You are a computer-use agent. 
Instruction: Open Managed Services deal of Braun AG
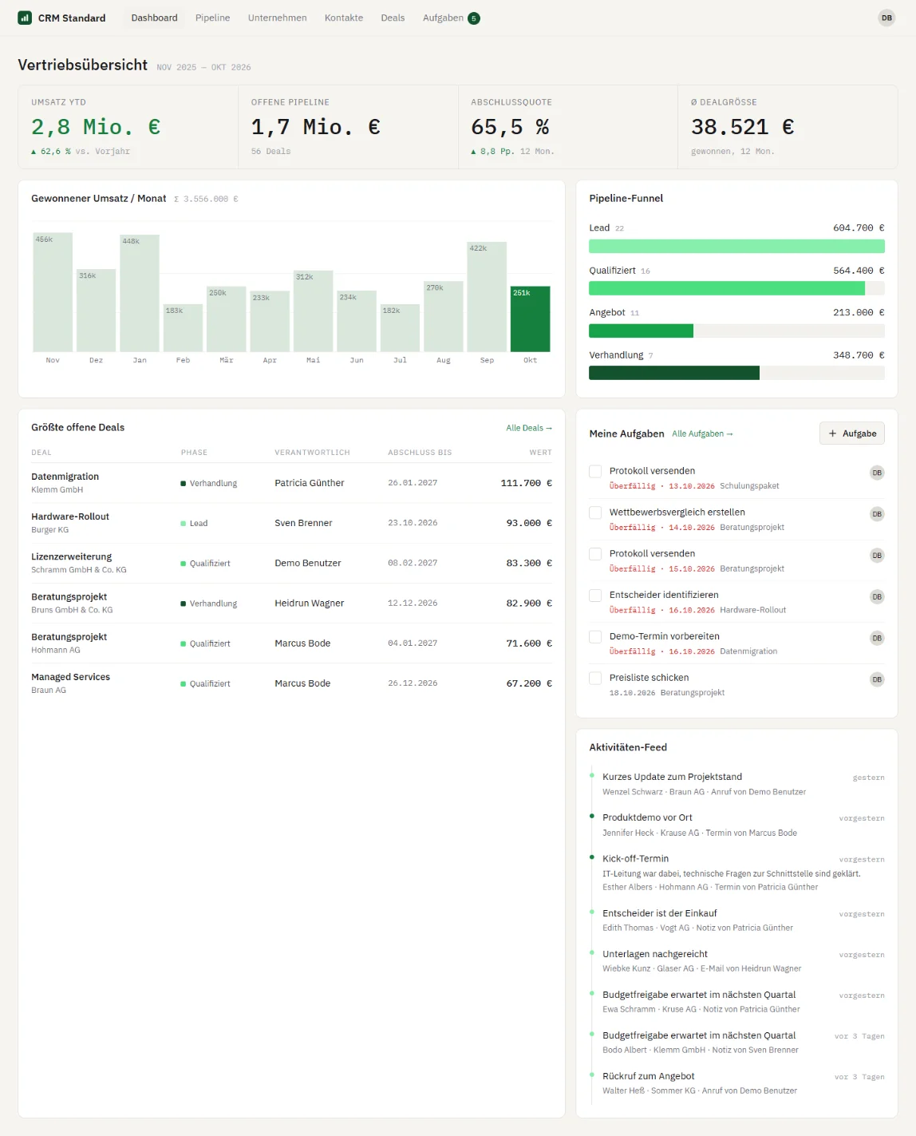pos(292,683)
